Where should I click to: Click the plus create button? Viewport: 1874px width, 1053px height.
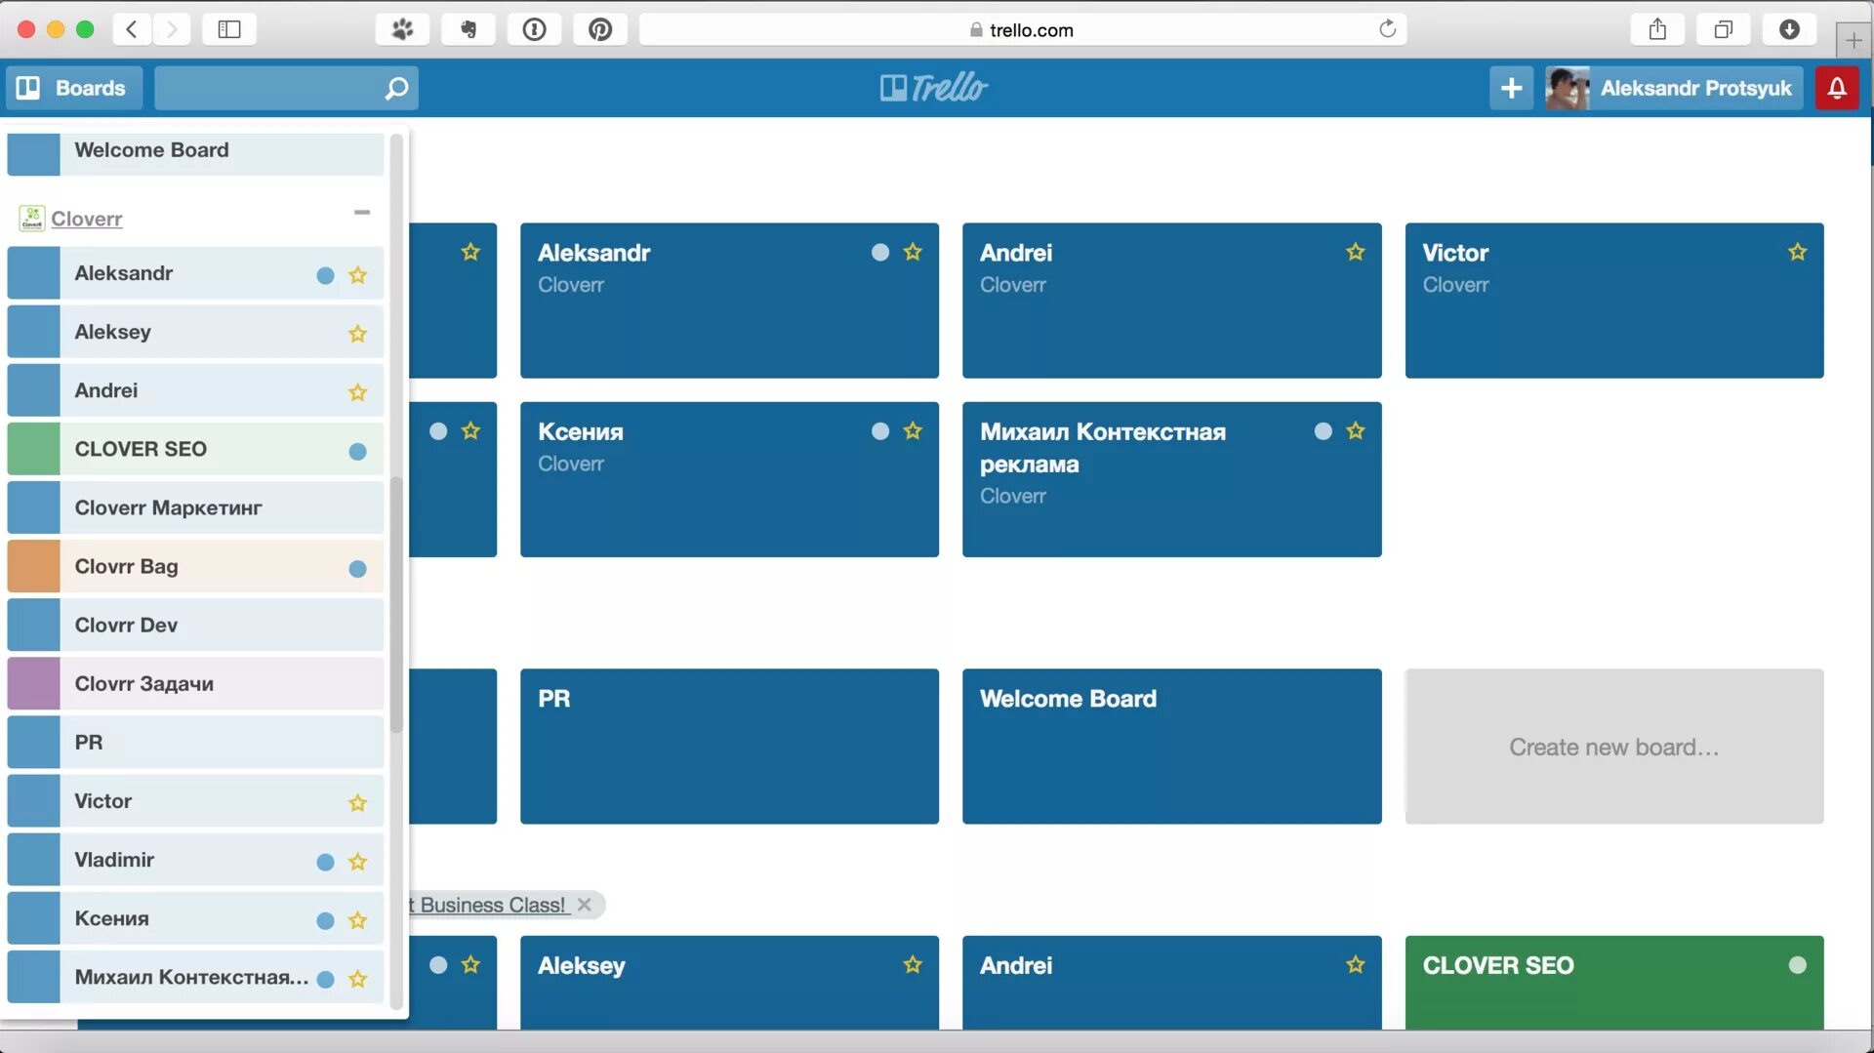1511,88
